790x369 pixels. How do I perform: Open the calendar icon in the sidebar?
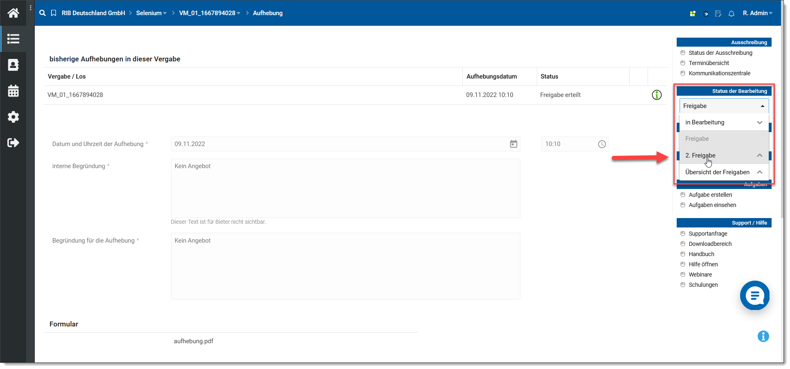click(x=13, y=91)
